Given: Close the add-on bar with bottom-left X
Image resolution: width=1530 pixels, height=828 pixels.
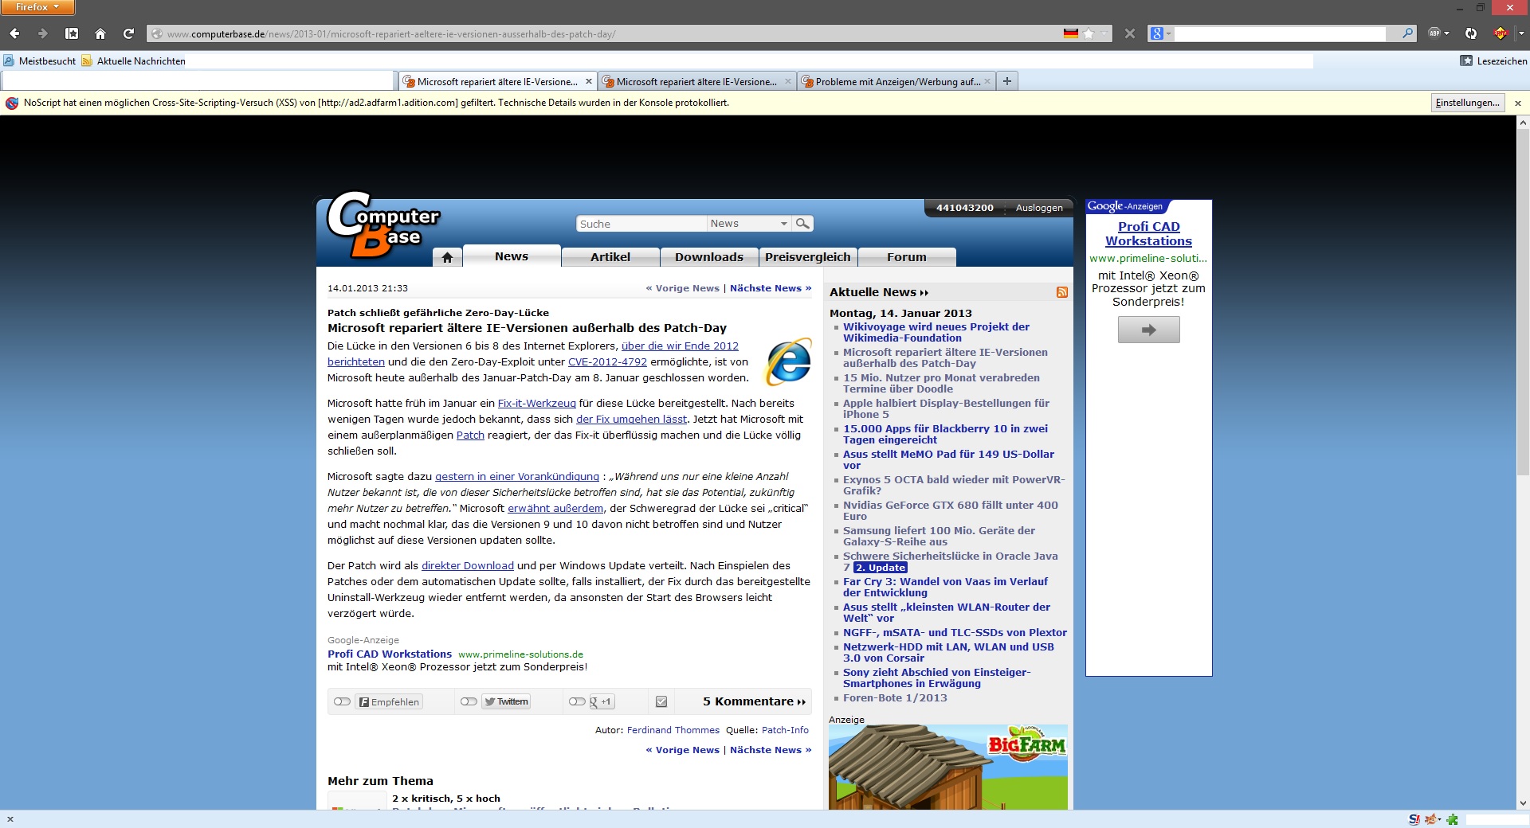Looking at the screenshot, I should pyautogui.click(x=10, y=819).
